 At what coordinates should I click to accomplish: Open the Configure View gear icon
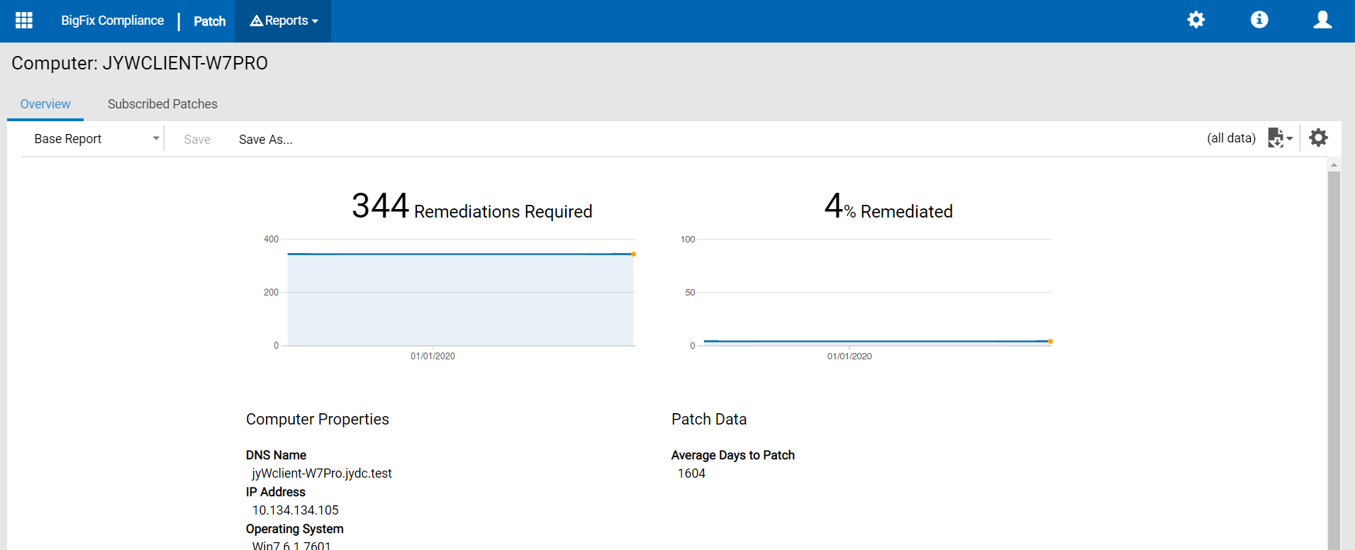tap(1318, 138)
